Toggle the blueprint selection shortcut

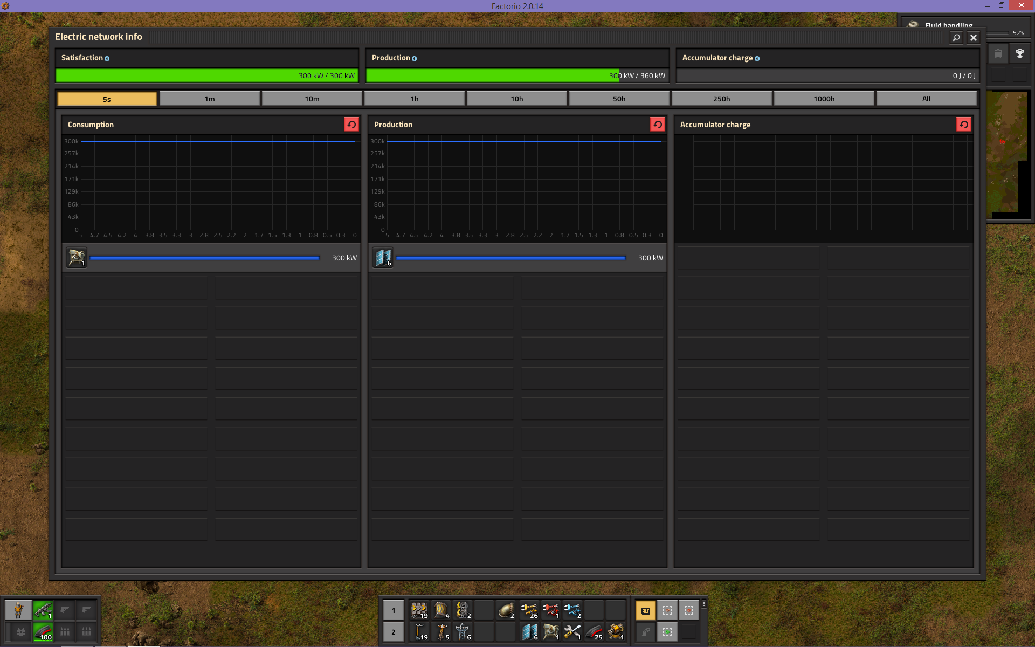(667, 611)
